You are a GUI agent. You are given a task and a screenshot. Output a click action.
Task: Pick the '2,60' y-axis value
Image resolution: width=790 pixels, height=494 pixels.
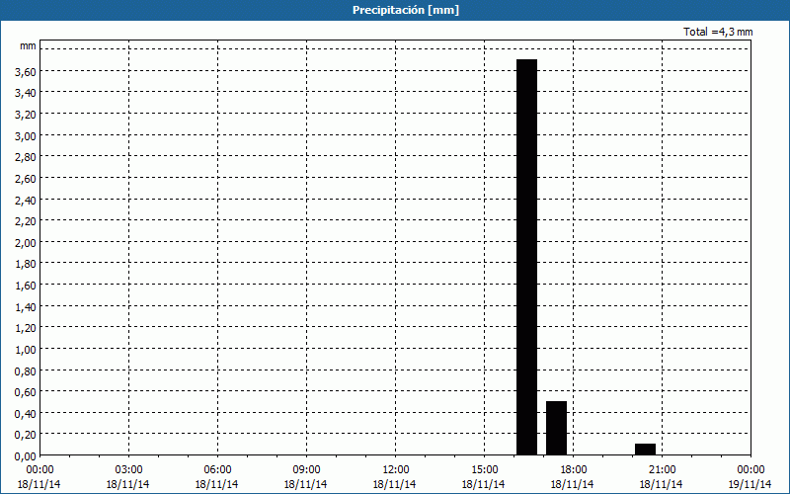click(26, 179)
